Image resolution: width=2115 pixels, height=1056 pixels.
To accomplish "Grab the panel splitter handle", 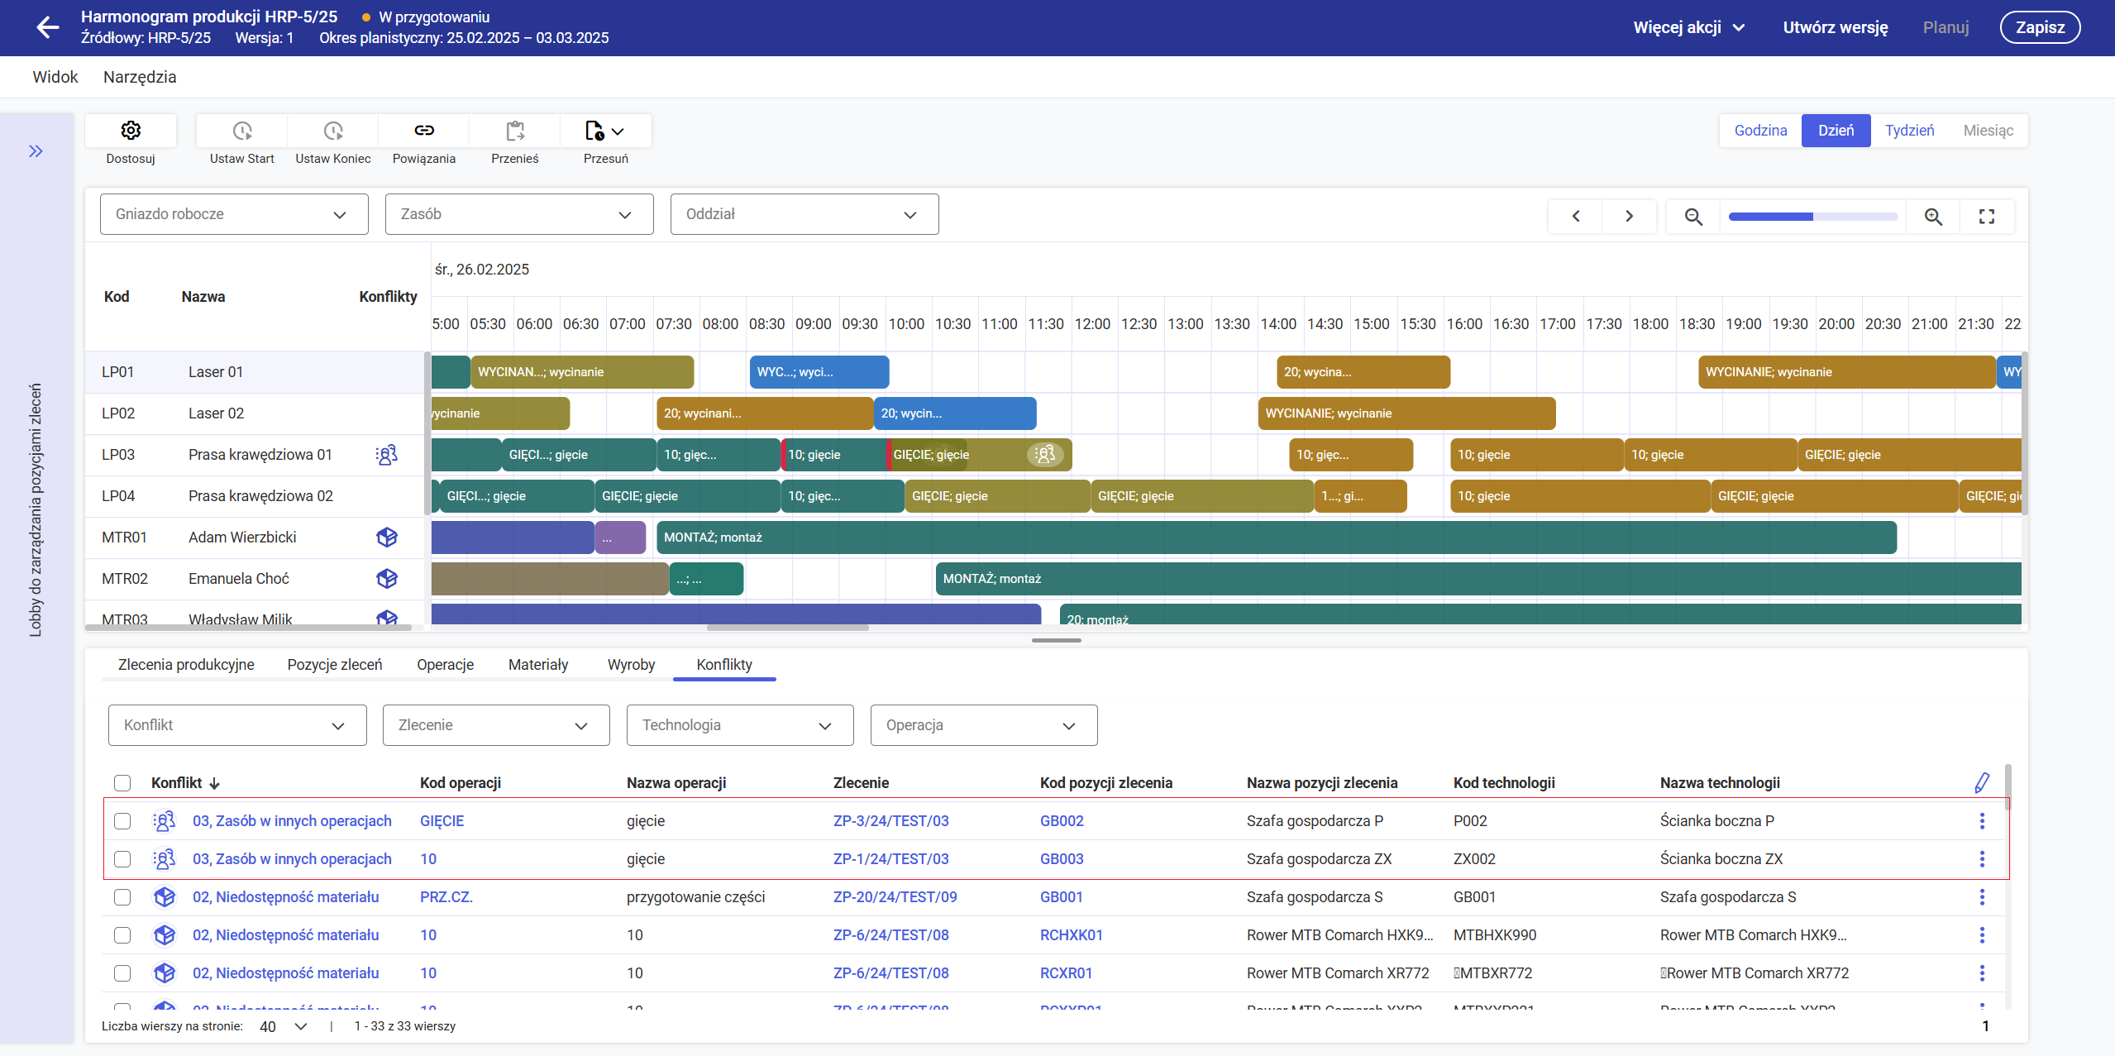I will tap(1056, 640).
